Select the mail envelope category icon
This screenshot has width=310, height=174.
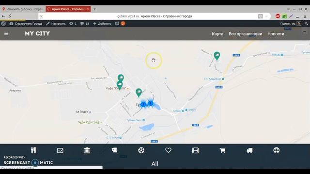point(60,150)
